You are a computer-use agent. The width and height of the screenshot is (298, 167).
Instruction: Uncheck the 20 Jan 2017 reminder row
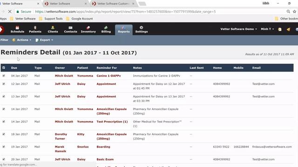tap(4, 159)
